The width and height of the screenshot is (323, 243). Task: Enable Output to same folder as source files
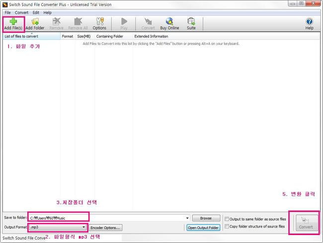227,219
